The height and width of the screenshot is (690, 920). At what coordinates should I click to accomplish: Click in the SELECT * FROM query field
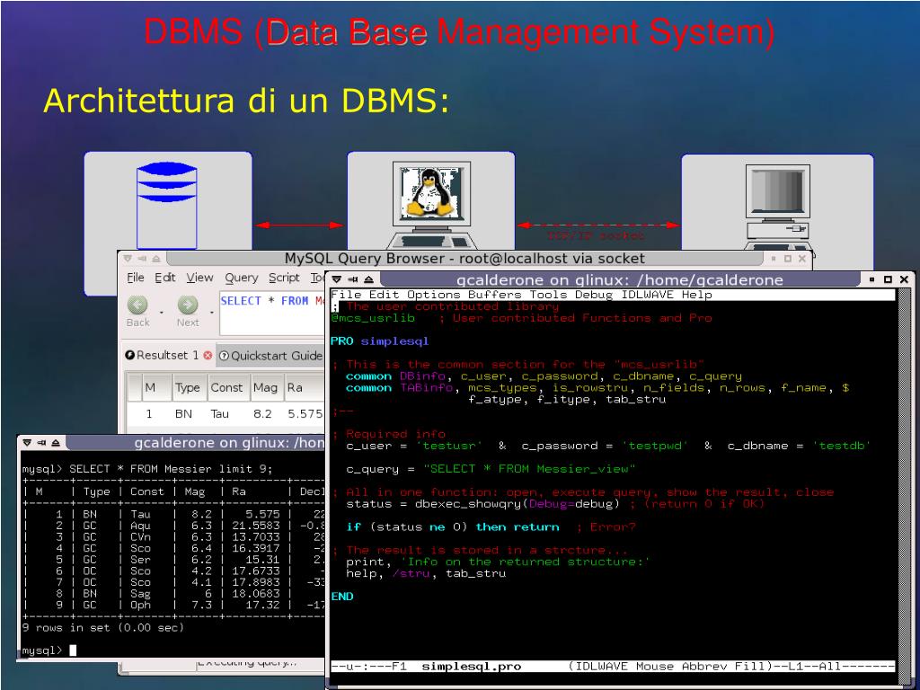[x=272, y=313]
